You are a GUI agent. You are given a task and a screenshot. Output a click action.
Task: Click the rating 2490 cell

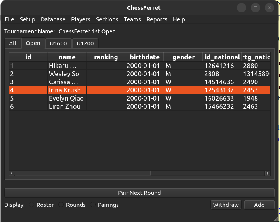pyautogui.click(x=256, y=82)
